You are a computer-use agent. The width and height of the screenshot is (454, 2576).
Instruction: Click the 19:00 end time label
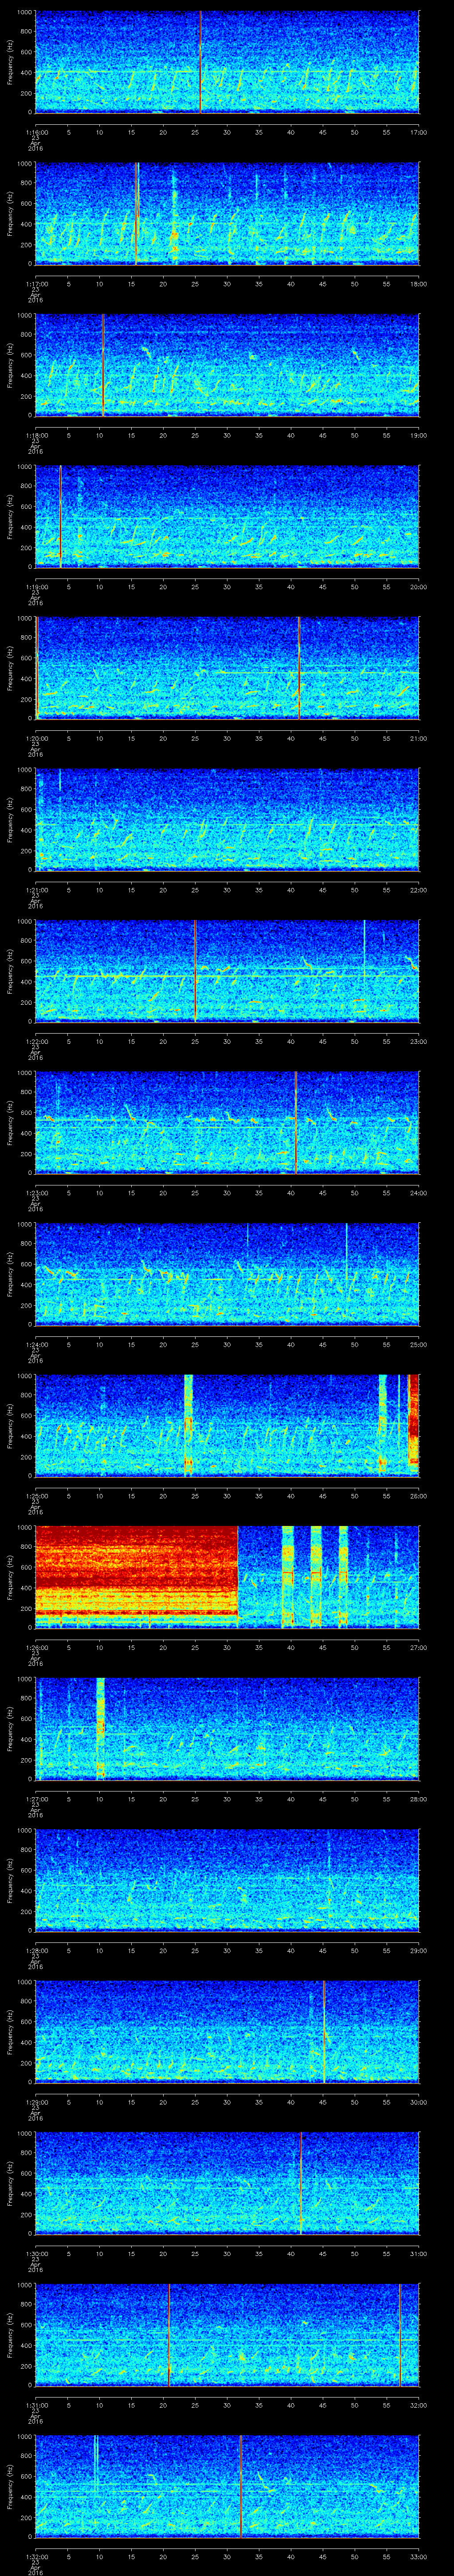click(x=418, y=435)
